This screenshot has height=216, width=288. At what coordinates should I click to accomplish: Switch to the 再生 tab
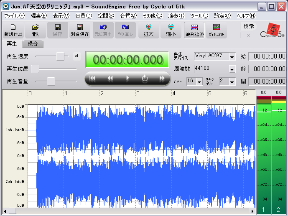12,44
